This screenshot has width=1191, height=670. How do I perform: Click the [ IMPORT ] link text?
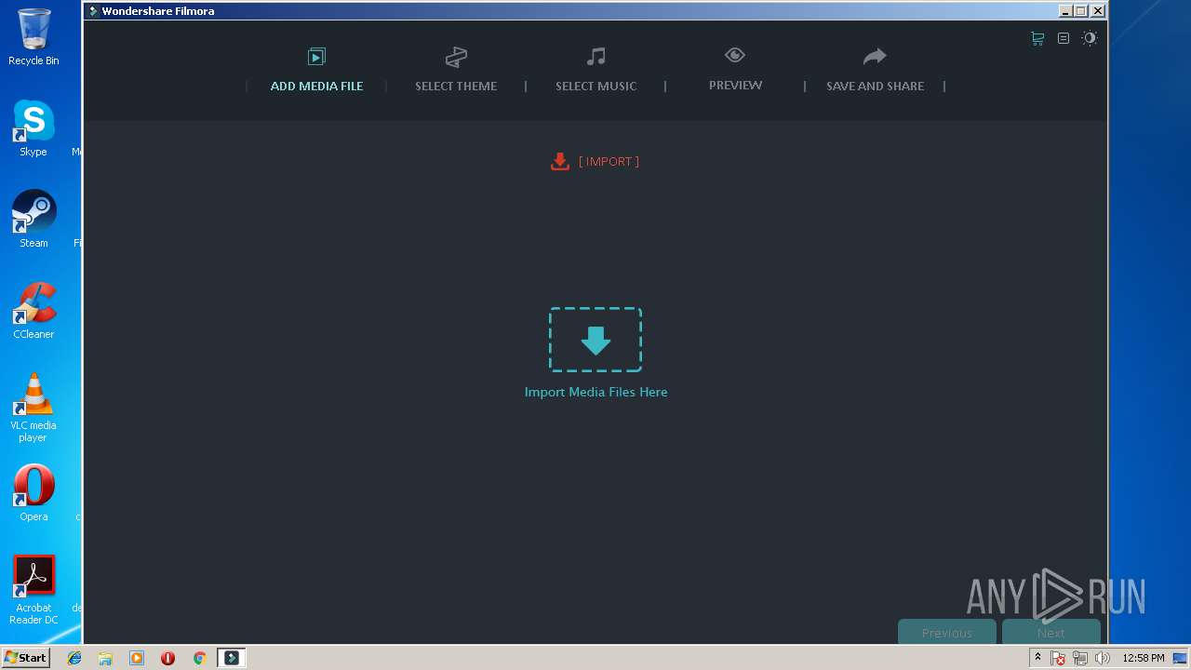pyautogui.click(x=609, y=161)
